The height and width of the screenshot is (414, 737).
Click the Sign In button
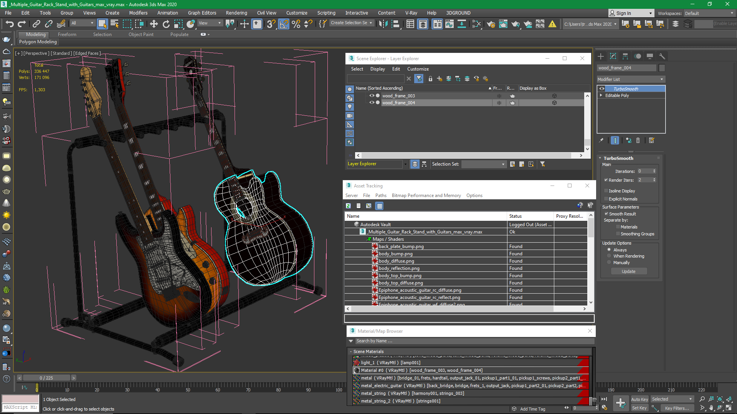click(x=631, y=13)
